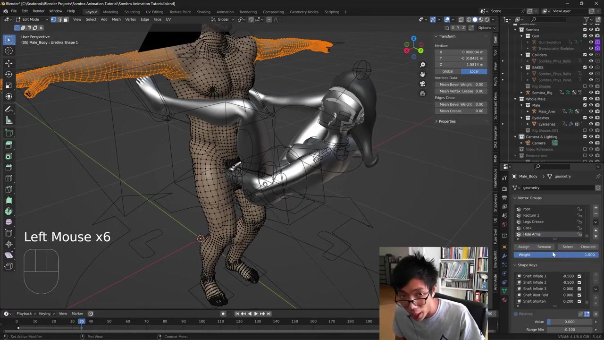Collapse the Vertex Groups panel

click(x=515, y=198)
